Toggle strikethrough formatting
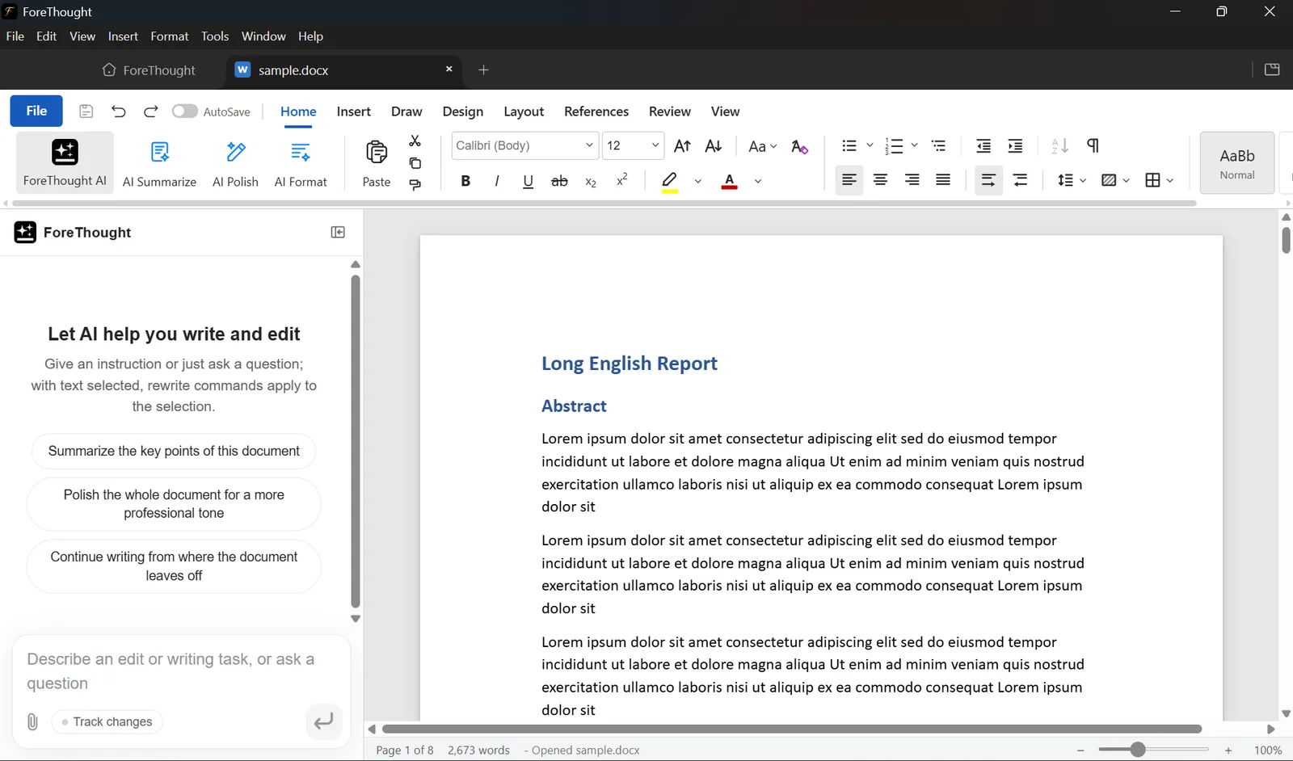Viewport: 1293px width, 761px height. tap(559, 181)
